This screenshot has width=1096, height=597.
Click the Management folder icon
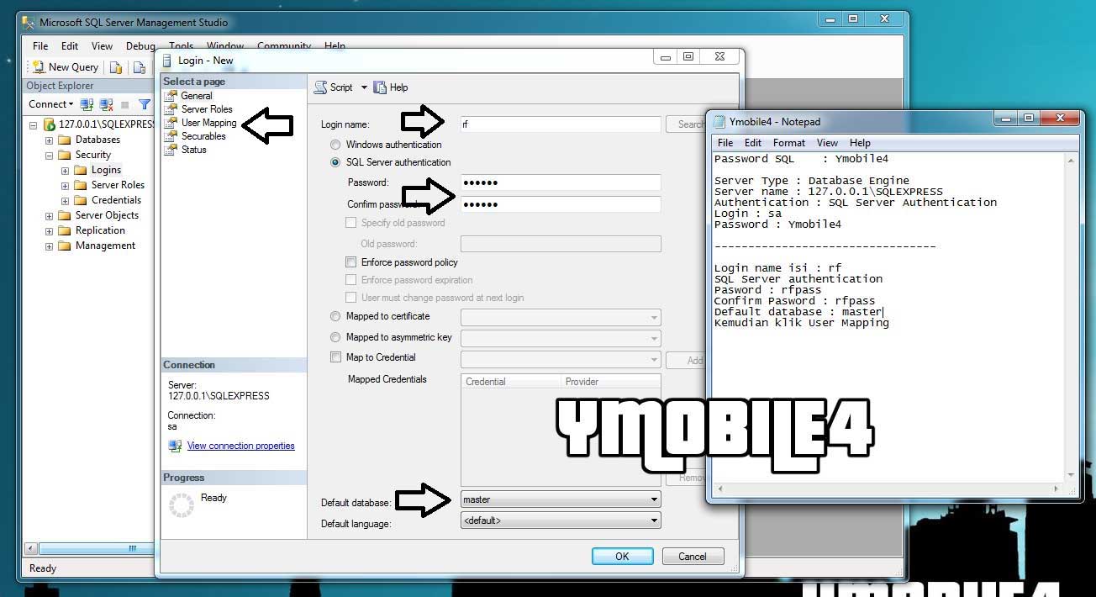65,246
